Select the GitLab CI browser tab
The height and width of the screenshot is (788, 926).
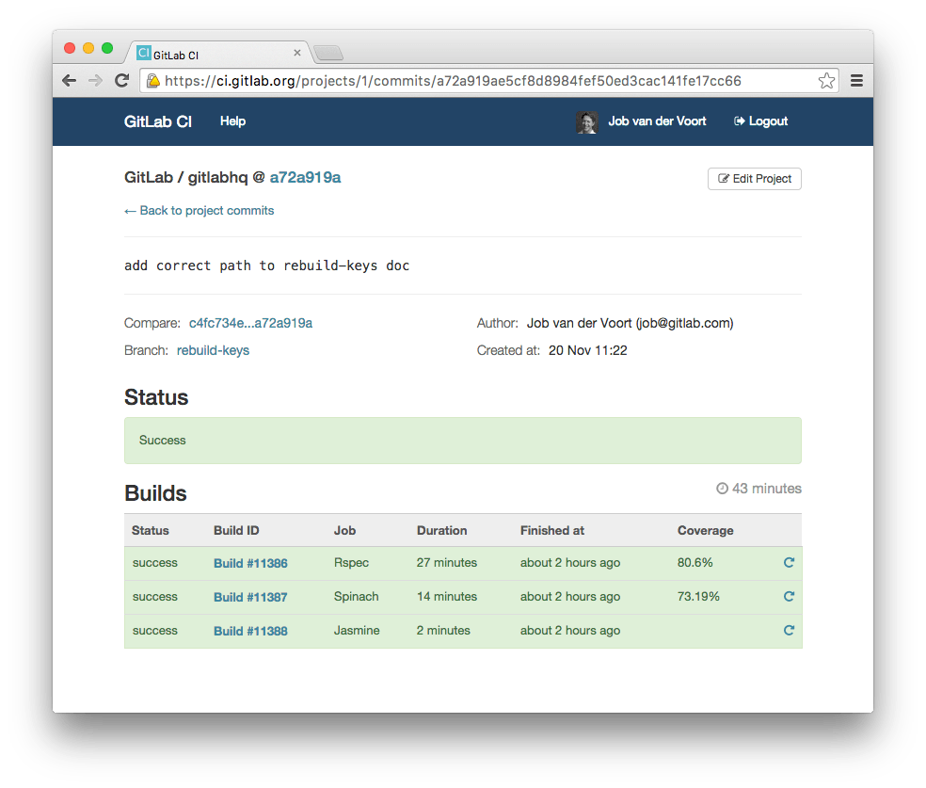point(217,53)
